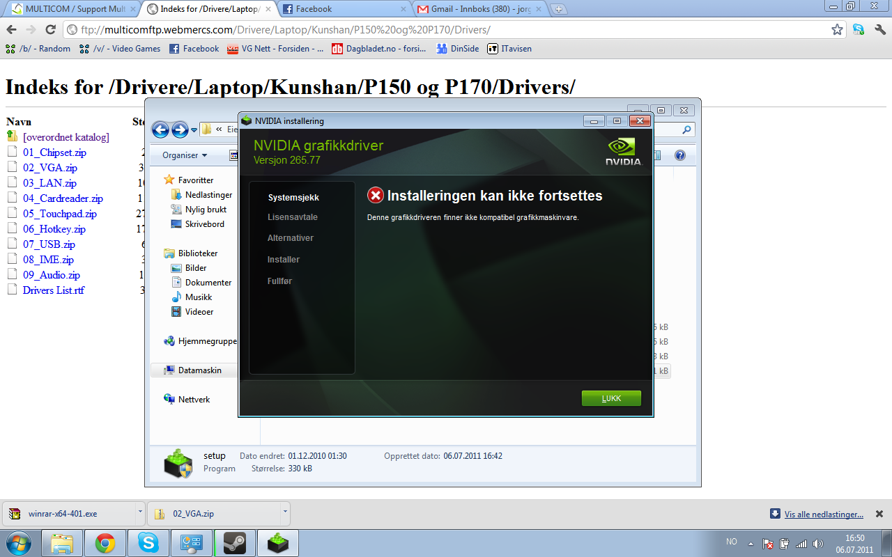Open the /b/ - Random bookmark

tap(38, 49)
